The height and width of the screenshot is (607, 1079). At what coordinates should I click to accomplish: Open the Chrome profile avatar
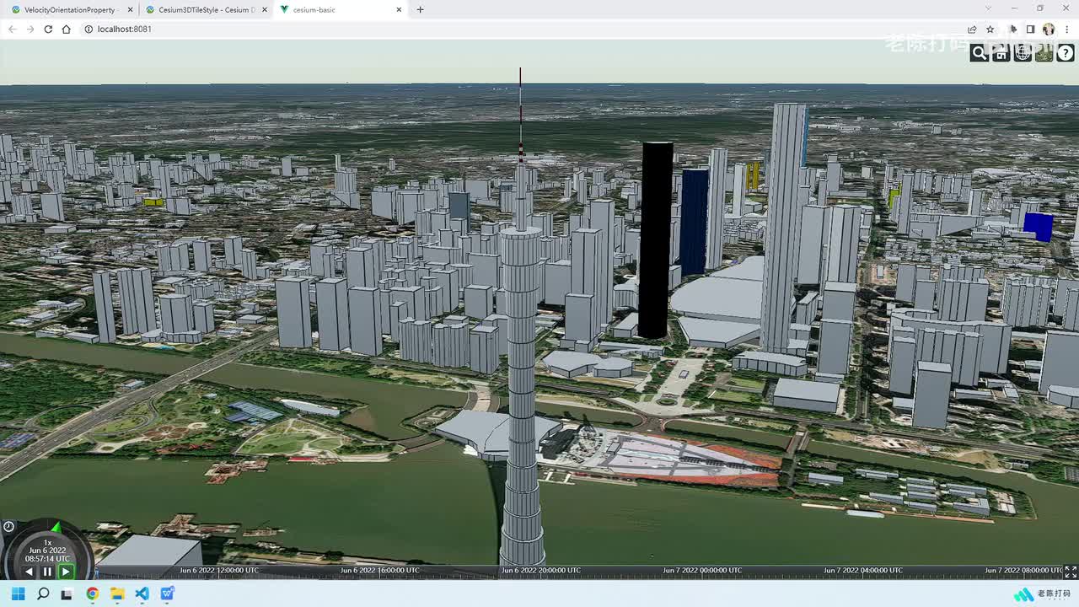point(1049,29)
